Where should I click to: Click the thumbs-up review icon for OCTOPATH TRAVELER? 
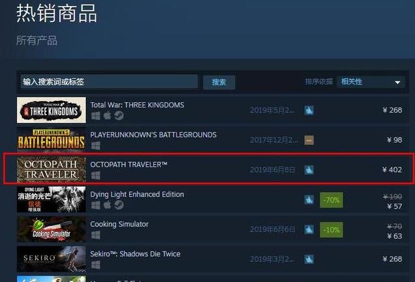[x=309, y=169]
